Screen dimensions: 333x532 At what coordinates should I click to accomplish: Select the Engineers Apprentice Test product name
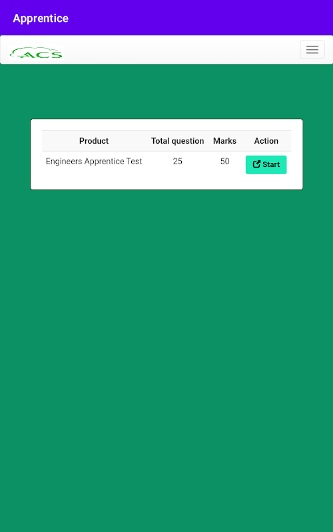point(94,161)
